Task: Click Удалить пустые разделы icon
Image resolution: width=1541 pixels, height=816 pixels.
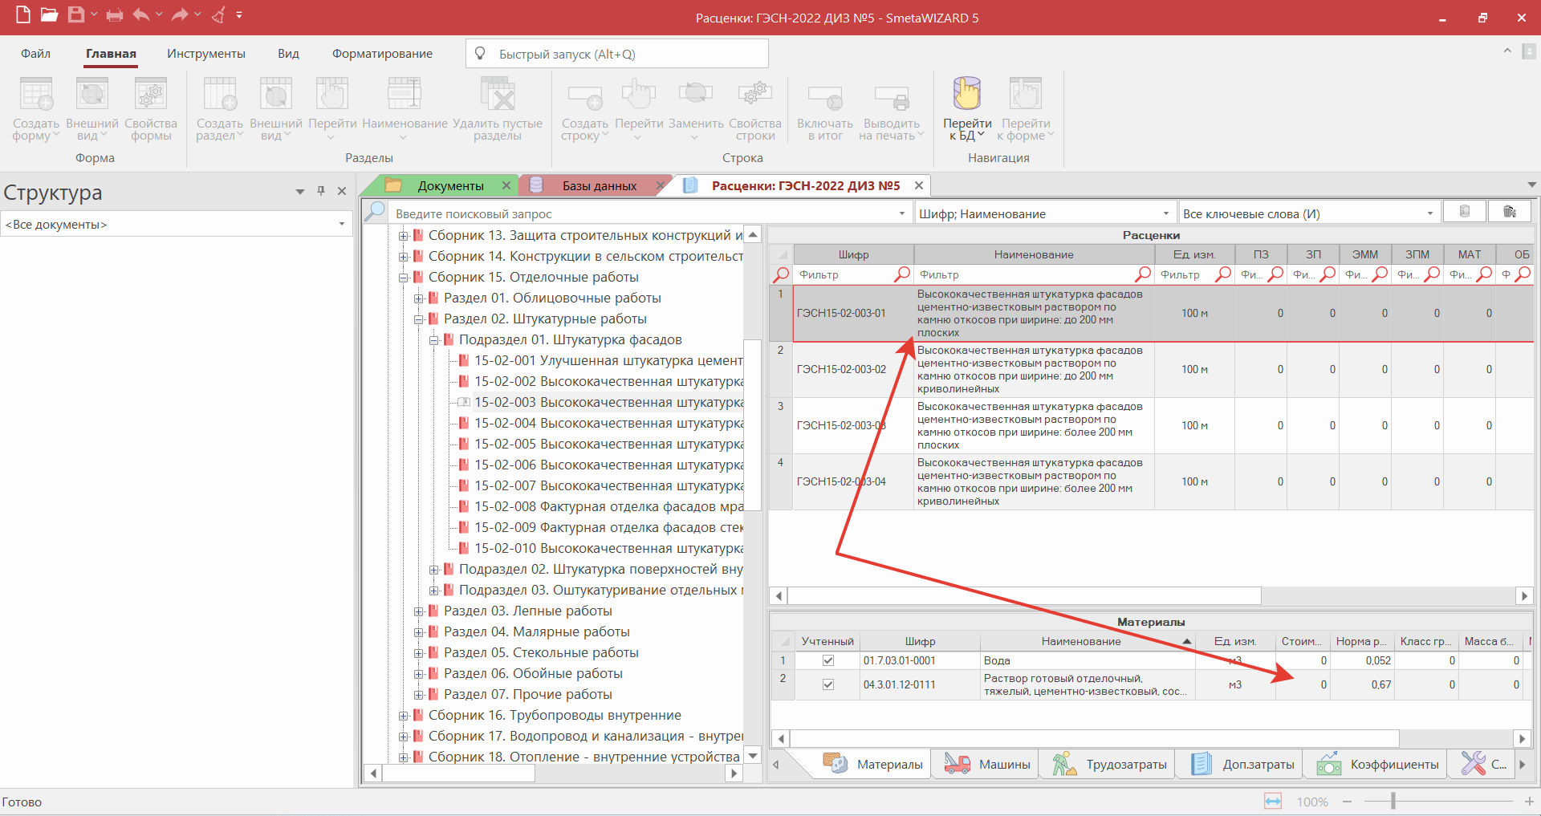Action: [498, 93]
